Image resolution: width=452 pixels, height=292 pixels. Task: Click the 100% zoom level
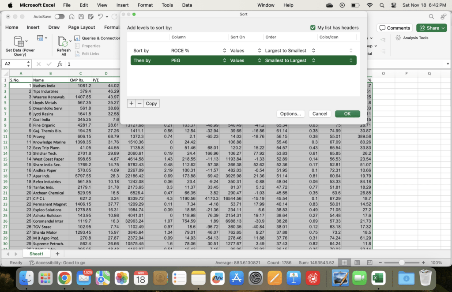tap(437, 262)
